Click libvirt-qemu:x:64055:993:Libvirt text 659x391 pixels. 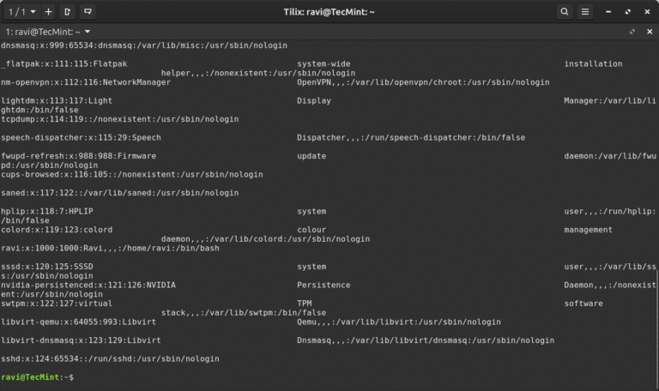coord(79,322)
